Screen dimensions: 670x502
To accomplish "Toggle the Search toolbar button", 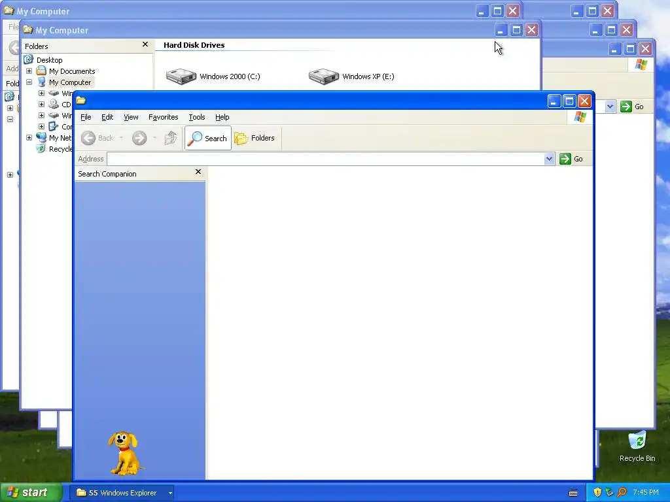I will [208, 138].
